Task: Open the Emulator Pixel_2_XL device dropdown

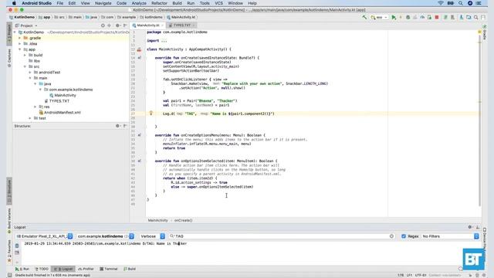Action: tap(44, 236)
